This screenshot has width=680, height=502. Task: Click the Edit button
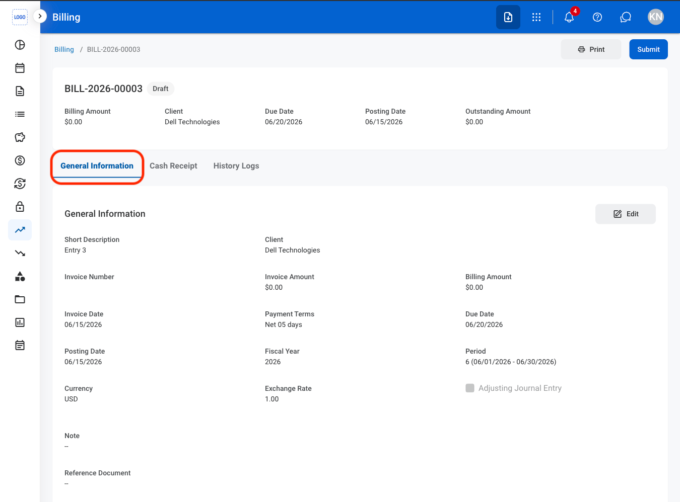coord(626,214)
